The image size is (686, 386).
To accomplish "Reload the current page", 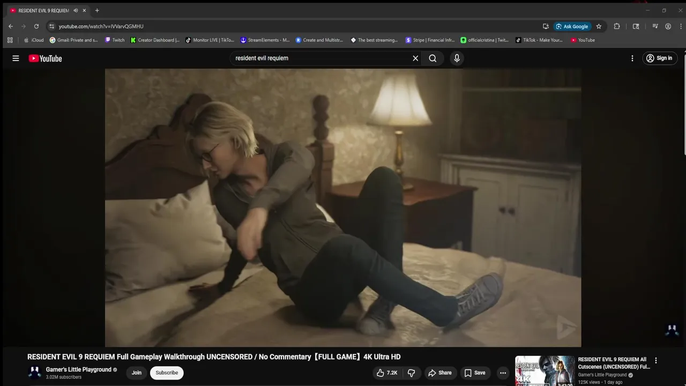I will point(36,26).
